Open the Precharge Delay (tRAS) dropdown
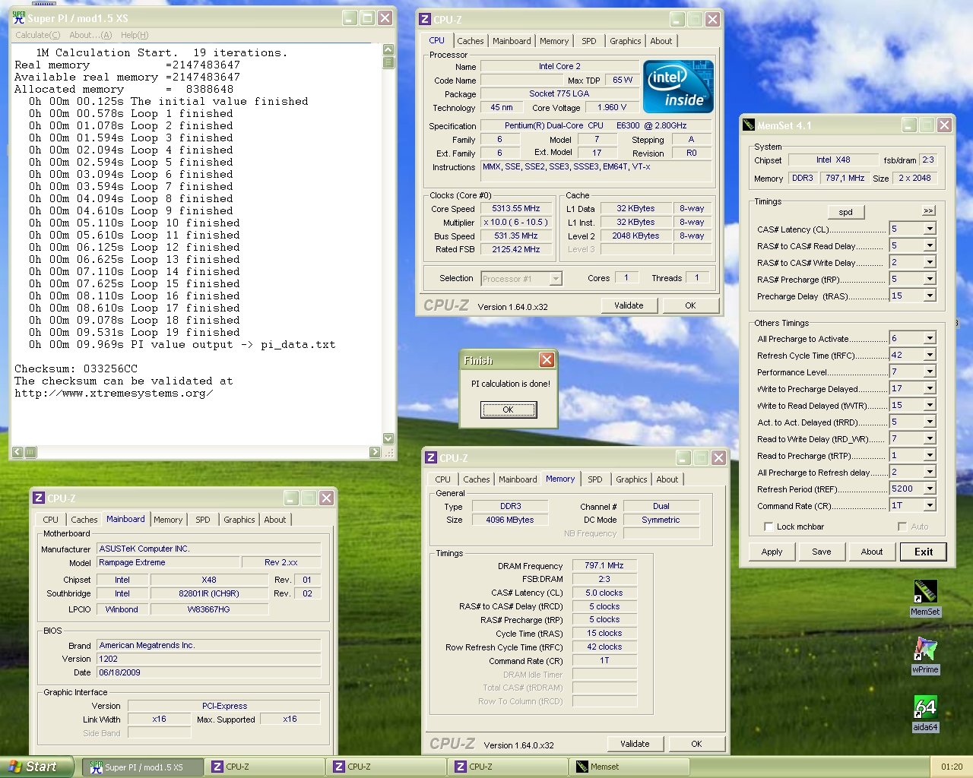Image resolution: width=973 pixels, height=778 pixels. click(x=929, y=296)
